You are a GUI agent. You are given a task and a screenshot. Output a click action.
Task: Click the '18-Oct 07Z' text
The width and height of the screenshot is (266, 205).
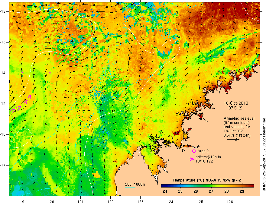[234, 131]
